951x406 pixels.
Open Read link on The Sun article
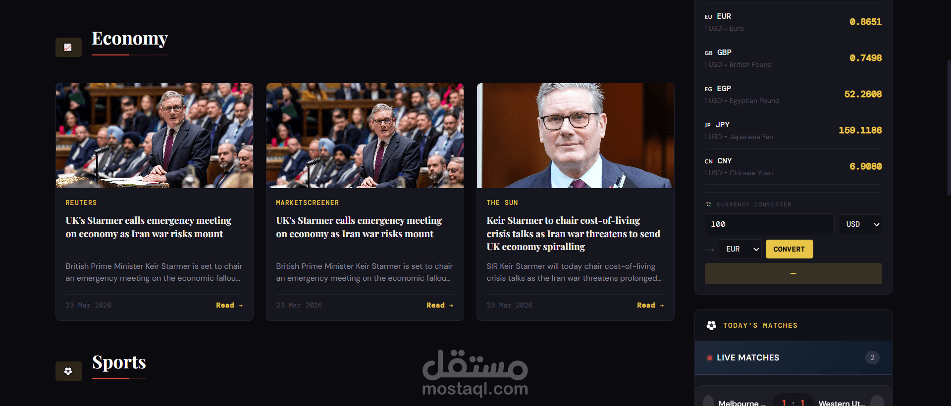tap(650, 305)
